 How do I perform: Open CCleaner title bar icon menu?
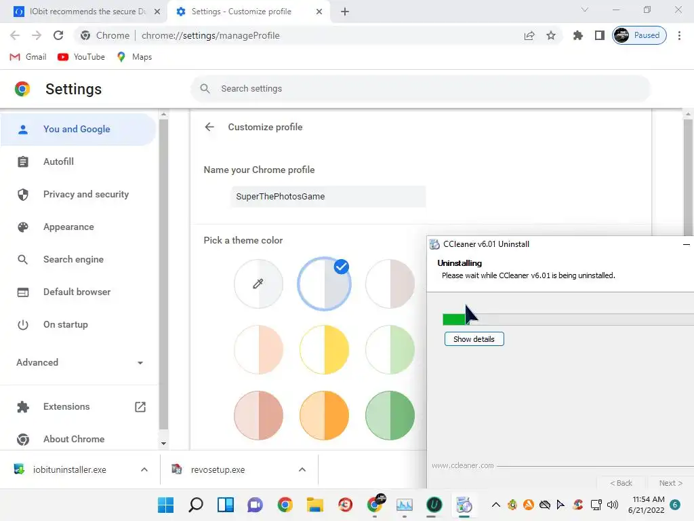click(434, 244)
